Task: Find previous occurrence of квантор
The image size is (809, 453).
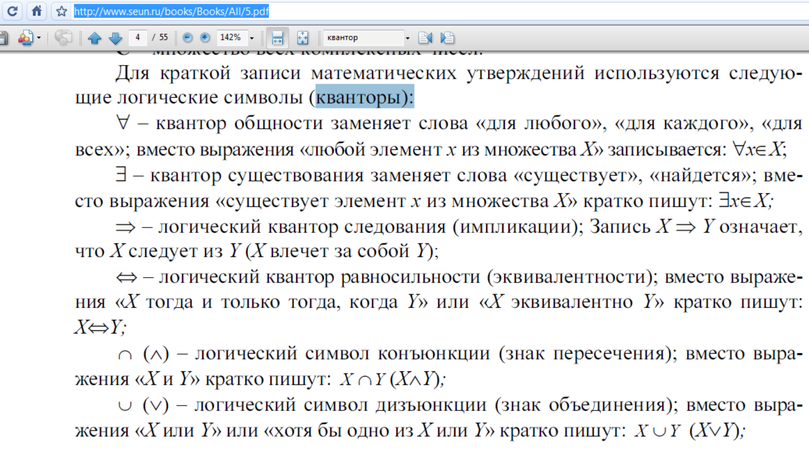Action: pyautogui.click(x=425, y=38)
